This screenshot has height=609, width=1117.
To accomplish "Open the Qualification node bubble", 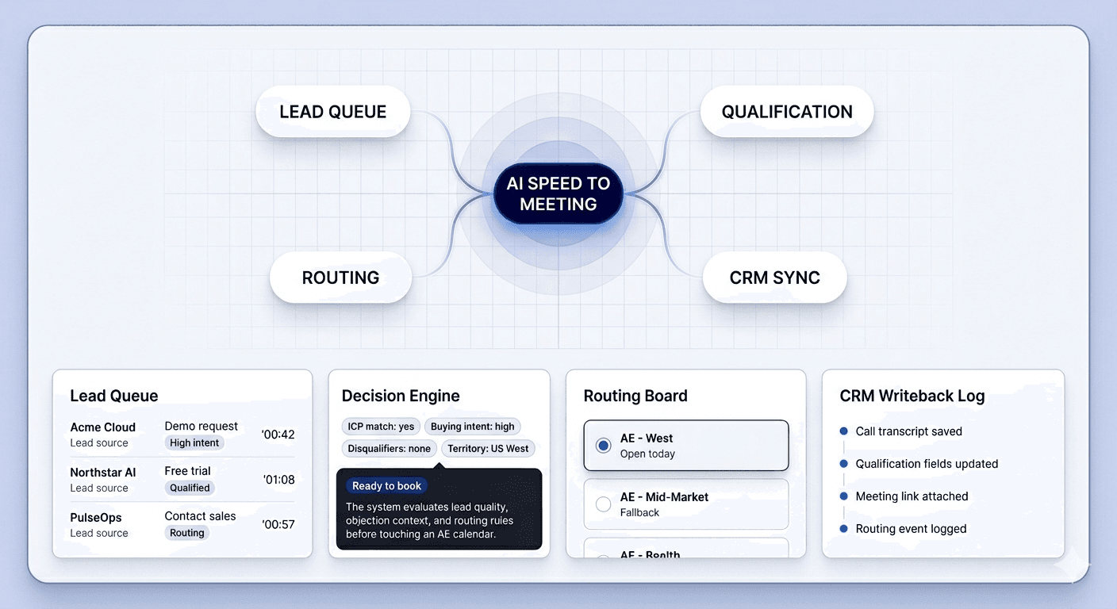I will click(x=786, y=111).
